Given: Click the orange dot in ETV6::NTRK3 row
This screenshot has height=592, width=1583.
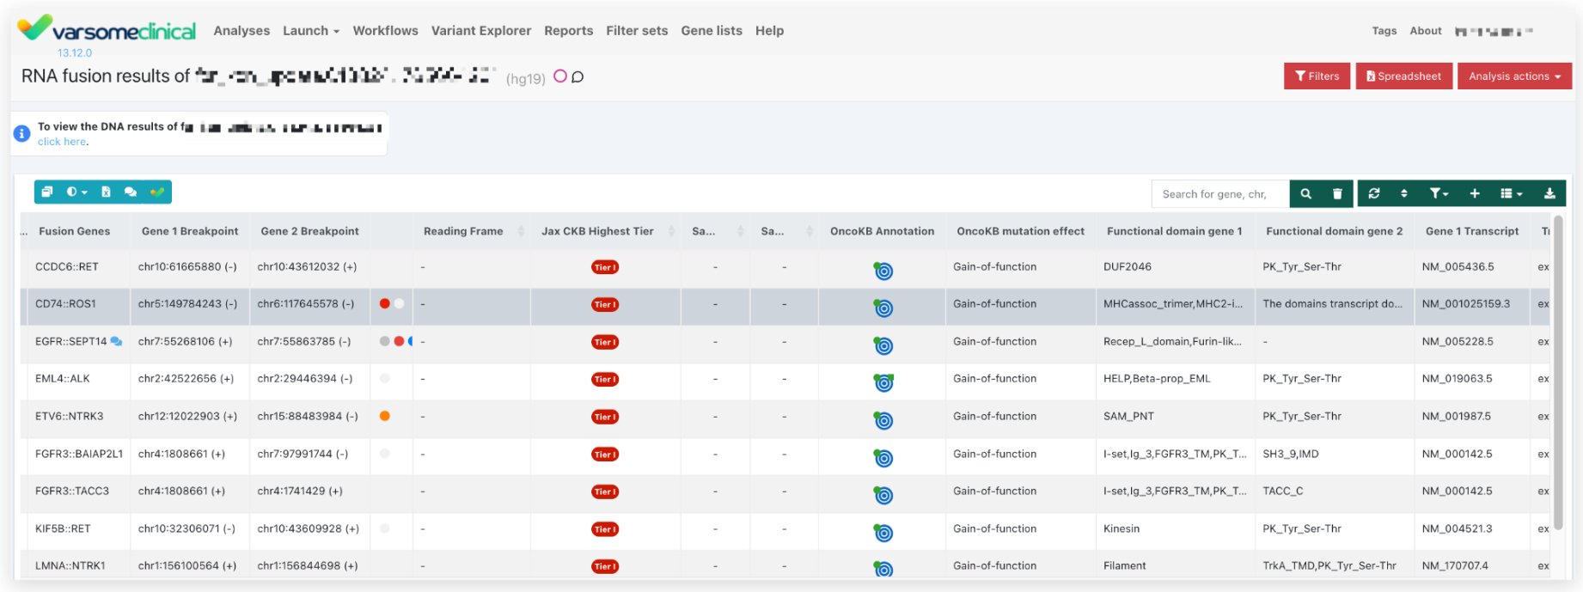Looking at the screenshot, I should click(385, 417).
